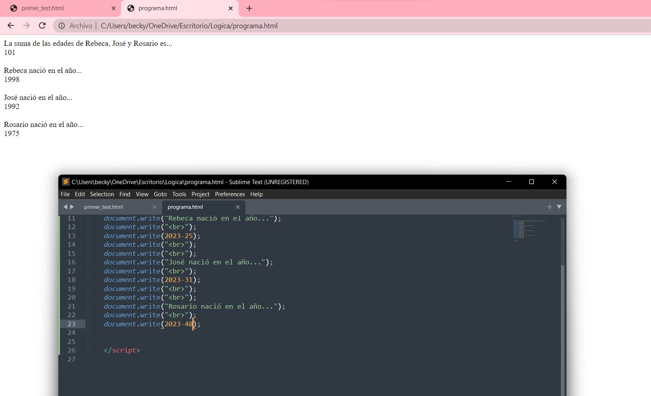Click the editor vertical scrollbar

point(562,313)
